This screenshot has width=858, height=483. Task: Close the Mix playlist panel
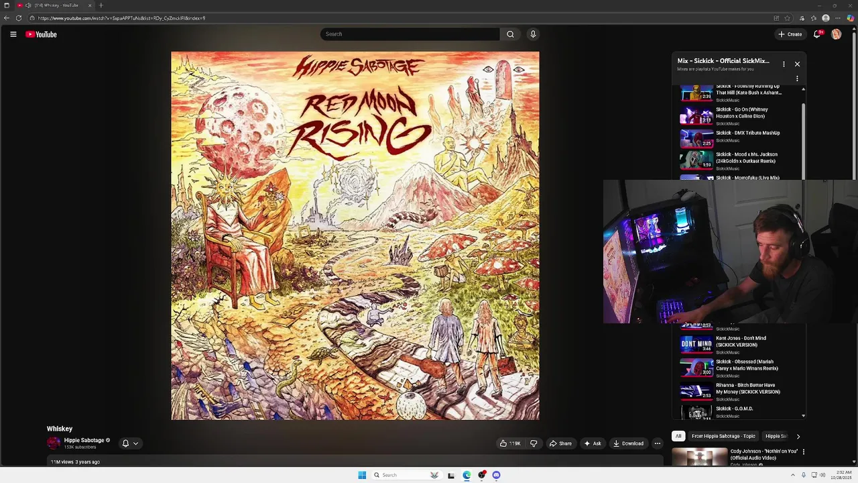click(797, 64)
